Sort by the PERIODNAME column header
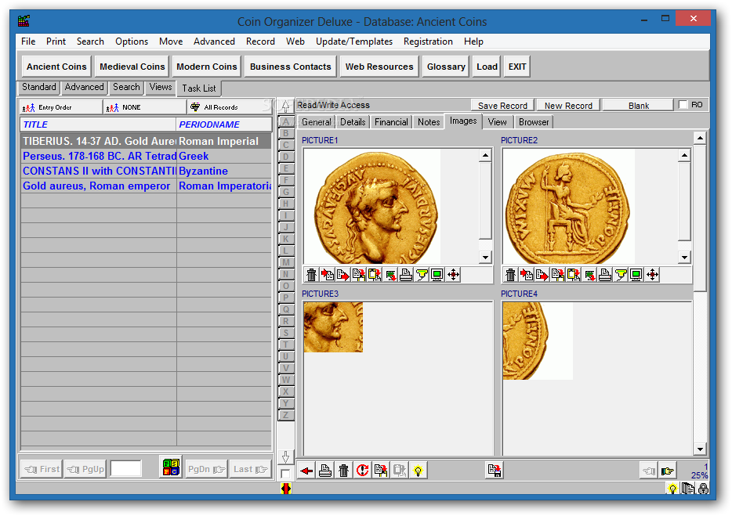 (x=224, y=124)
